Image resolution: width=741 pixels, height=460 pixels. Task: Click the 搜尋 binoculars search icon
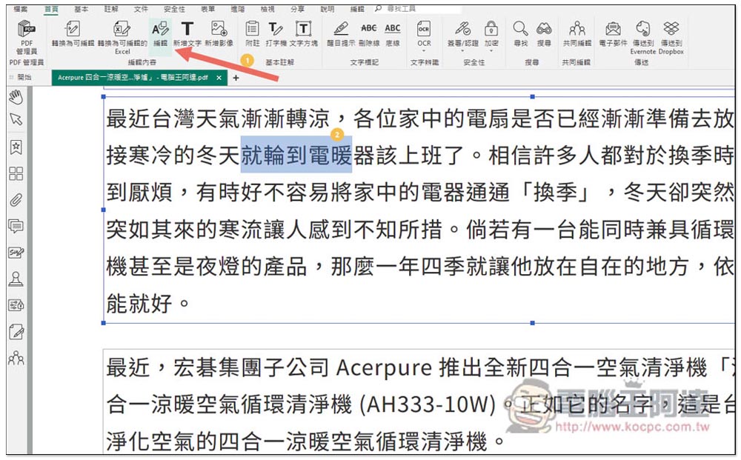(x=544, y=29)
